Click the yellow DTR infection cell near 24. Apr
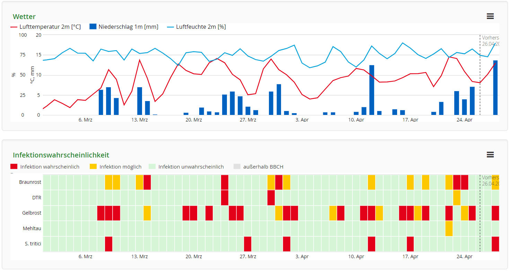This screenshot has width=509, height=271. (457, 198)
